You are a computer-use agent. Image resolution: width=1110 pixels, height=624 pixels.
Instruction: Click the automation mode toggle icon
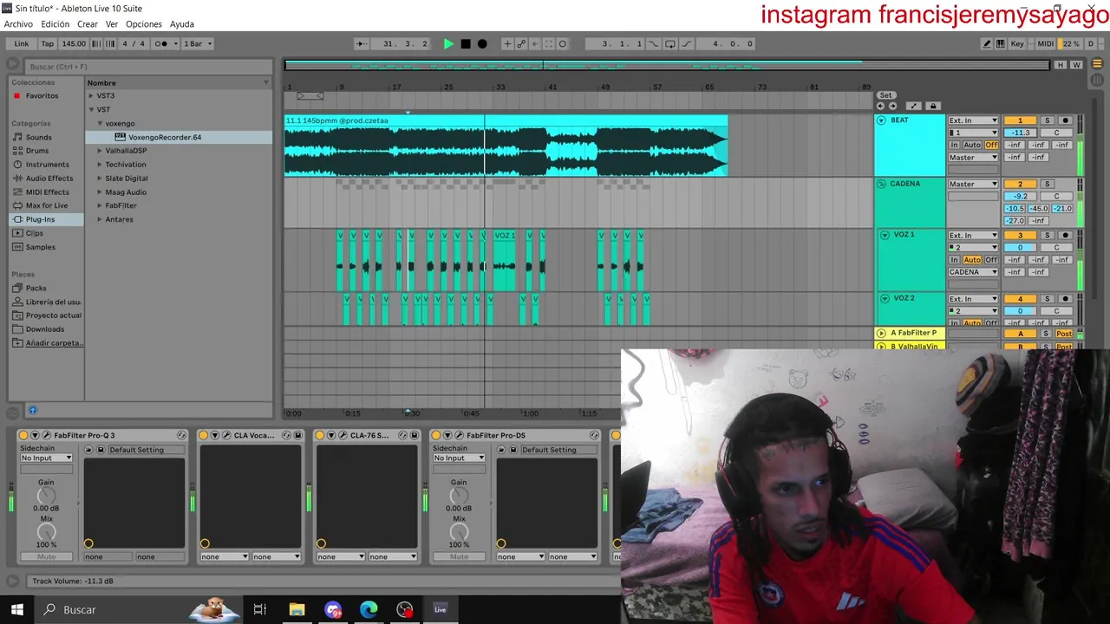click(x=913, y=106)
